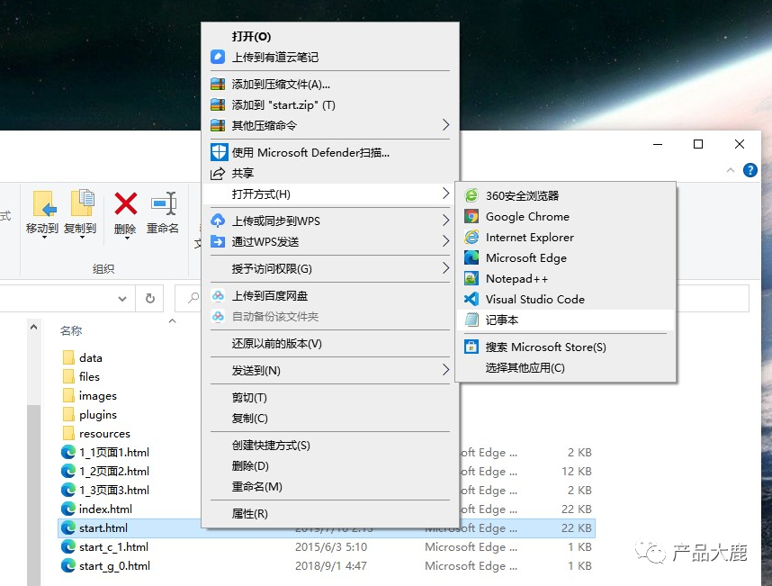Viewport: 772px width, 586px height.
Task: Open the address bar history dropdown
Action: click(x=122, y=299)
